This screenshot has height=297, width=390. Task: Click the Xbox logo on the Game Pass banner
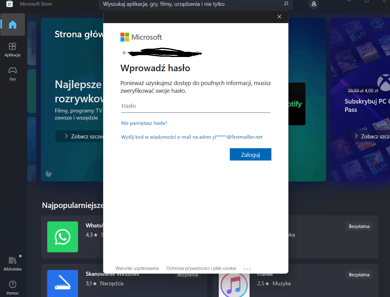(384, 83)
